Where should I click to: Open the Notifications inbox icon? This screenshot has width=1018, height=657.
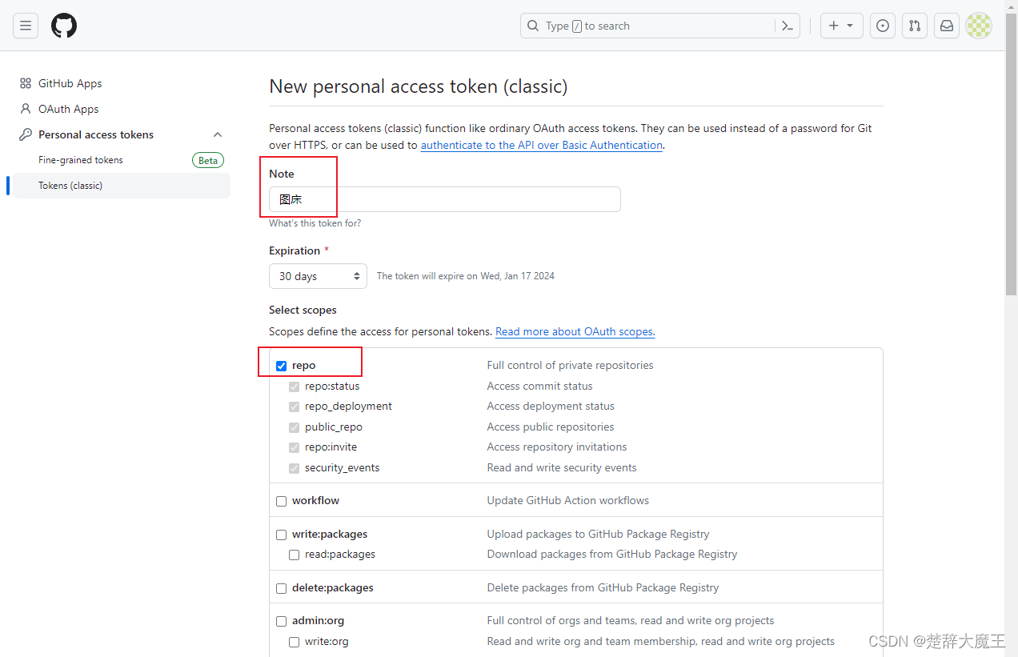point(947,26)
